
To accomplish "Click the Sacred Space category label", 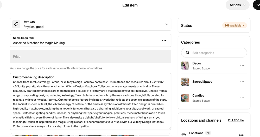I will click(202, 82).
